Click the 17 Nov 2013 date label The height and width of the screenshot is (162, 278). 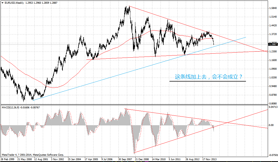[x=210, y=159]
